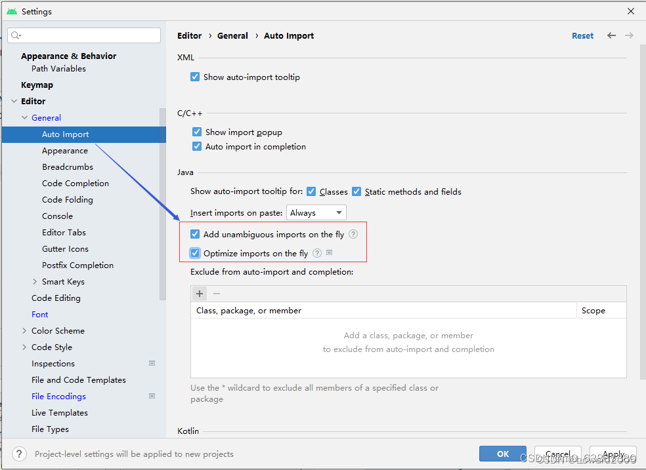The image size is (646, 470).
Task: Click the Cancel button
Action: (x=558, y=454)
